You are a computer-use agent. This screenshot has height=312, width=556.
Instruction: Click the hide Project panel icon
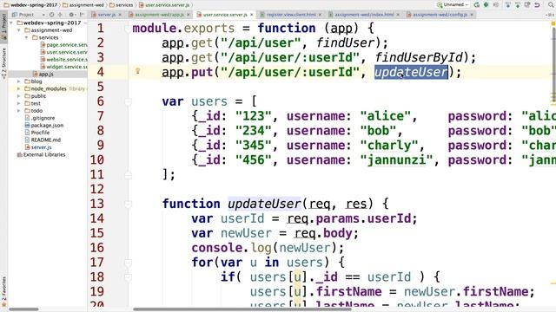pos(82,15)
